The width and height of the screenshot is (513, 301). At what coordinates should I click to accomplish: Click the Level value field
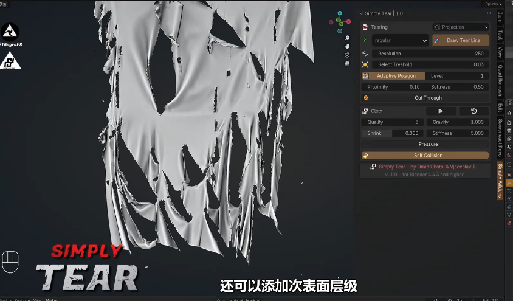(x=456, y=76)
